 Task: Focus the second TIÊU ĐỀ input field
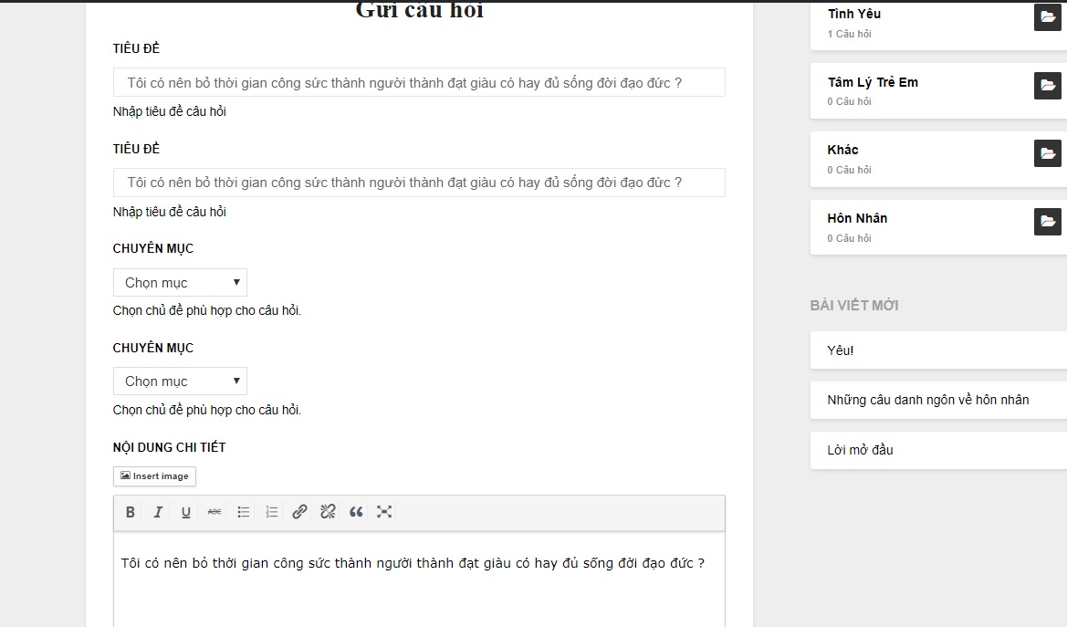pos(419,183)
